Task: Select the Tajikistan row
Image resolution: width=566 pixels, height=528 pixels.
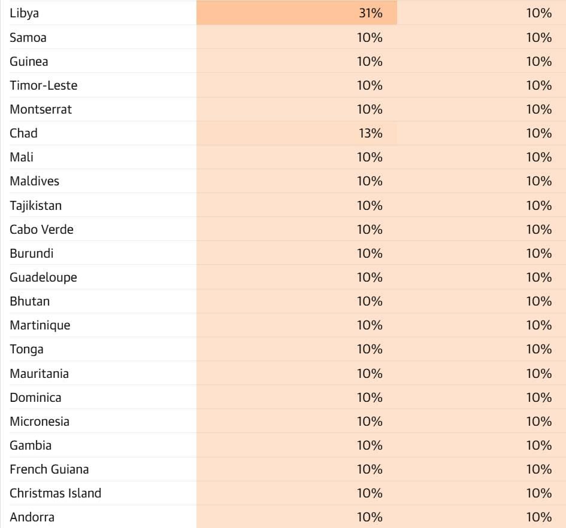Action: click(283, 206)
